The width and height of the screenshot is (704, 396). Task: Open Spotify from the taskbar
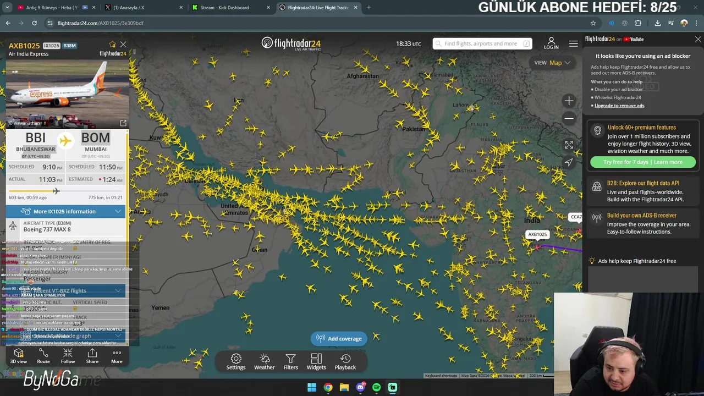tap(377, 388)
